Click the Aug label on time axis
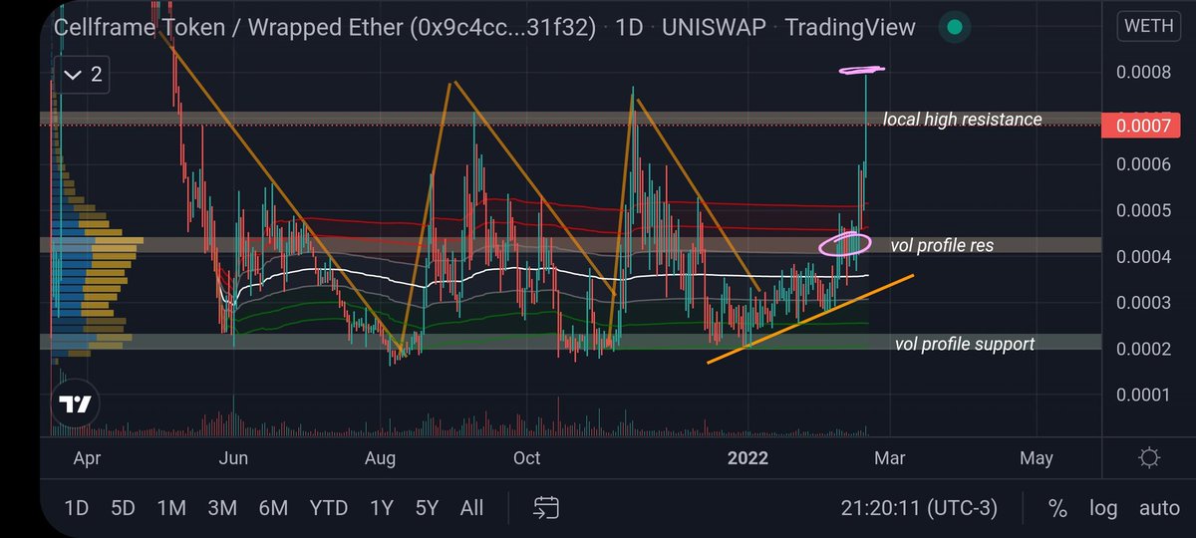The height and width of the screenshot is (538, 1196). tap(381, 458)
